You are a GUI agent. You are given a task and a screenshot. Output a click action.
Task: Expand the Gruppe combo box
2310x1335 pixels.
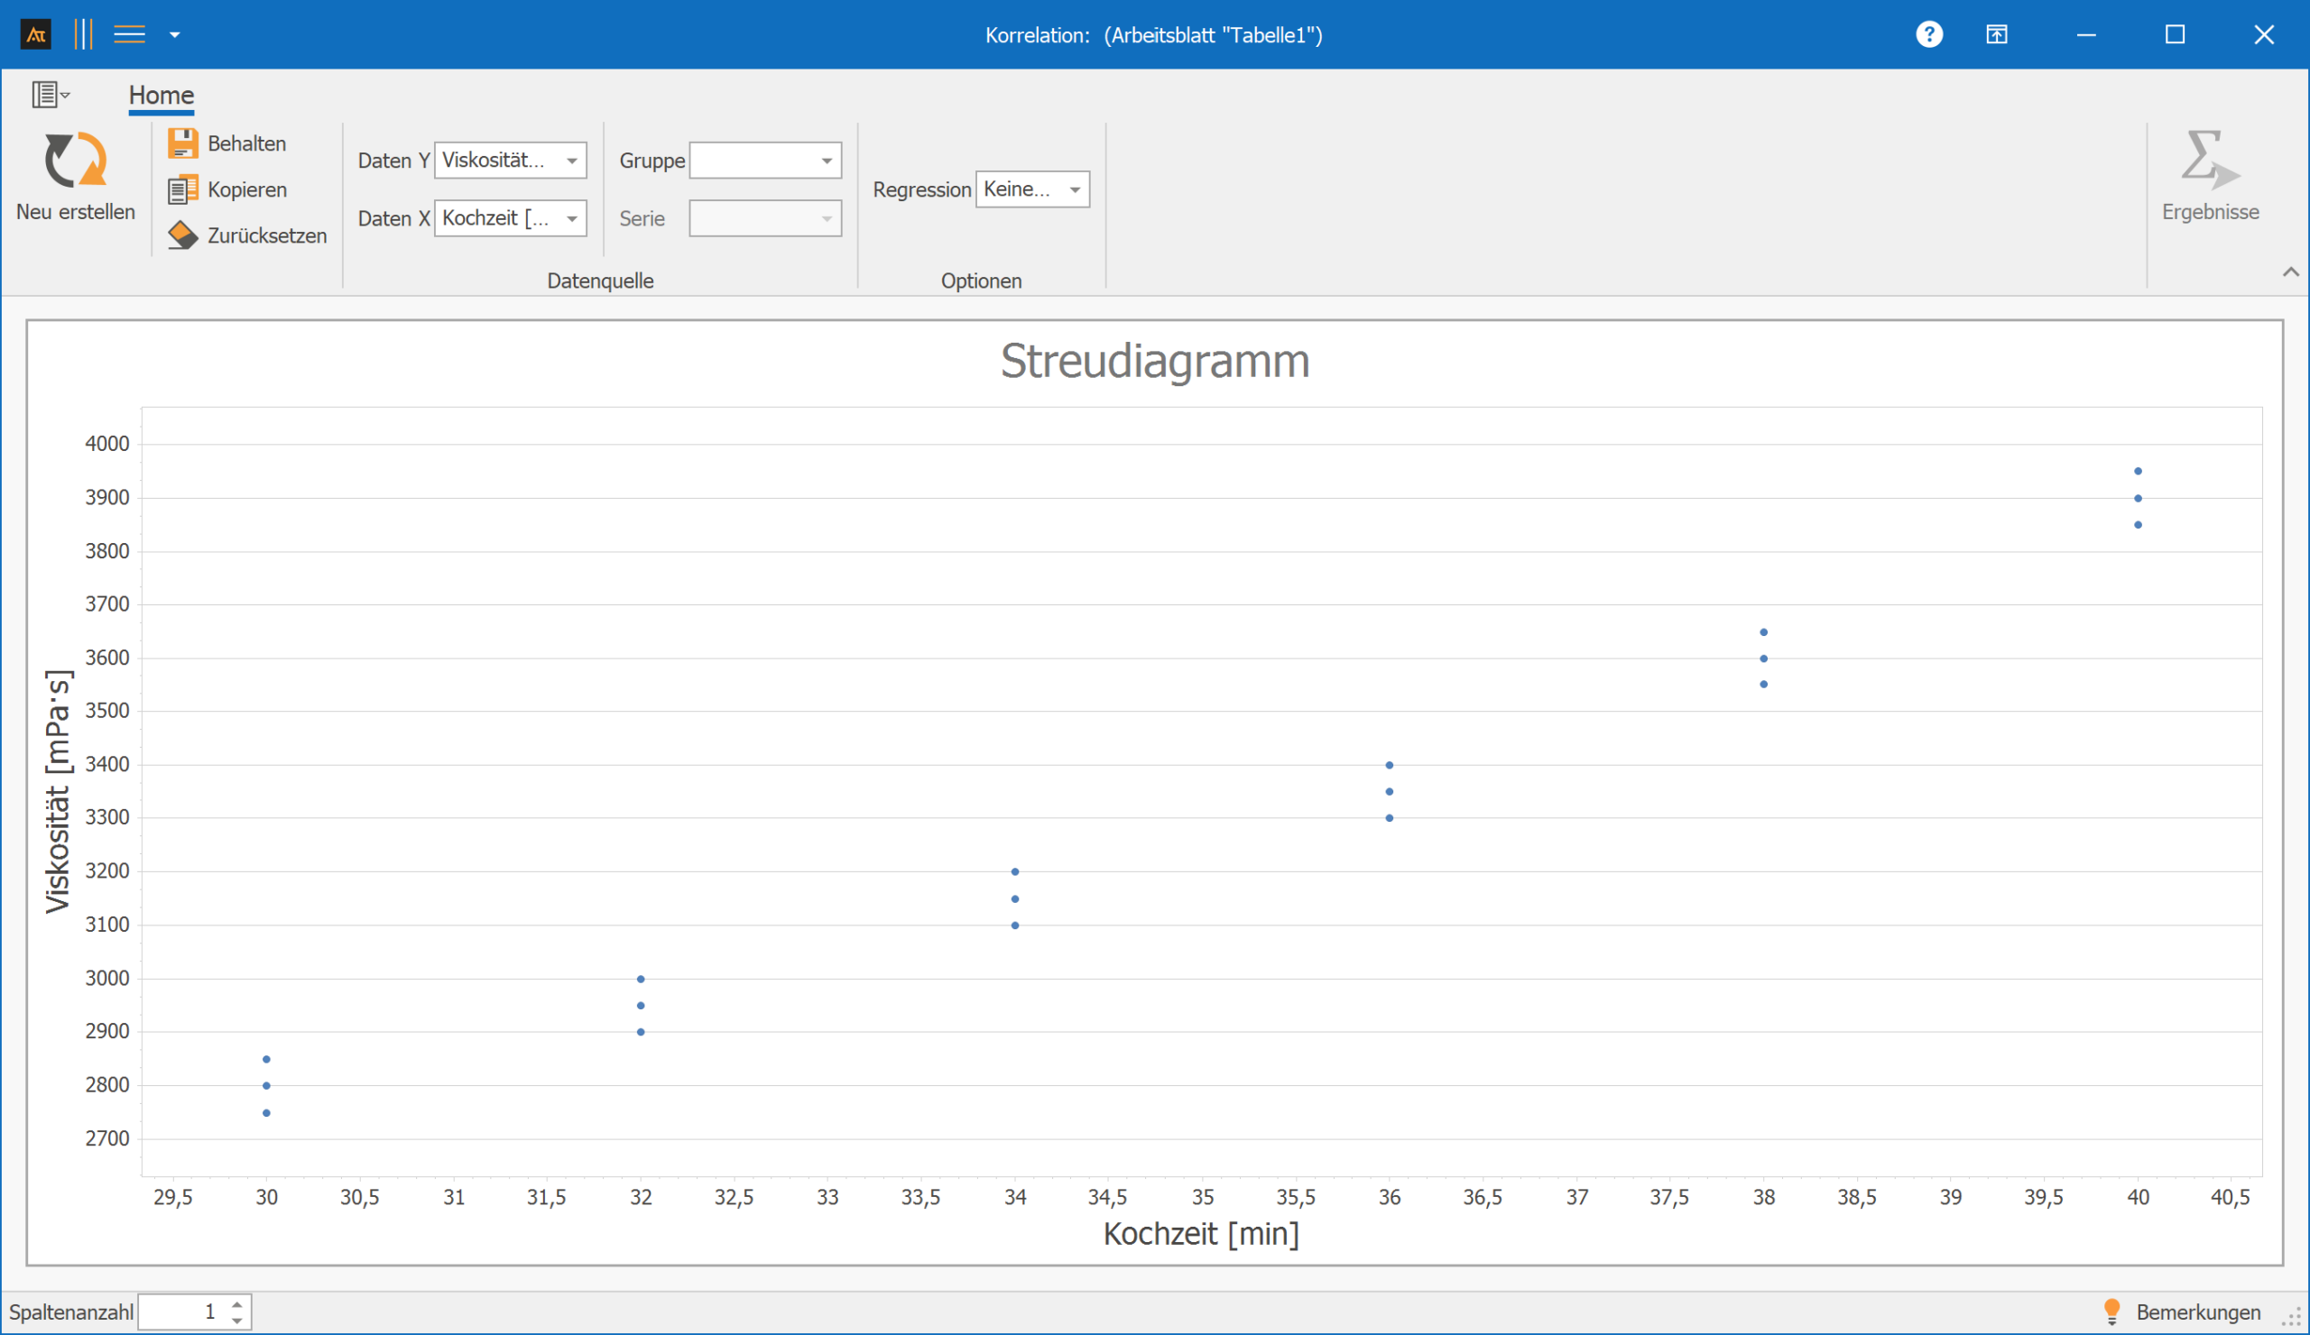[x=826, y=161]
